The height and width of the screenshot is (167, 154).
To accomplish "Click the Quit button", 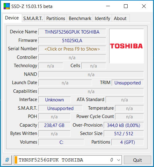I will coord(137,160).
